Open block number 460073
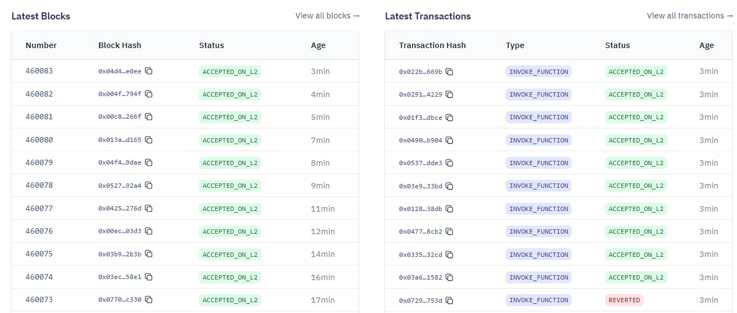 point(39,300)
